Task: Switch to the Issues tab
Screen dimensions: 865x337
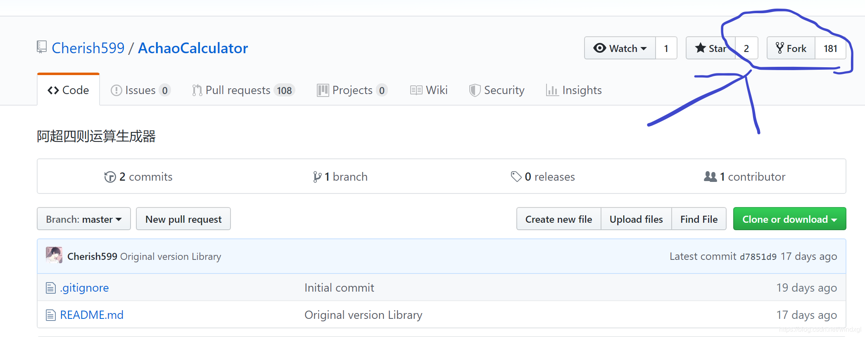Action: [x=140, y=90]
